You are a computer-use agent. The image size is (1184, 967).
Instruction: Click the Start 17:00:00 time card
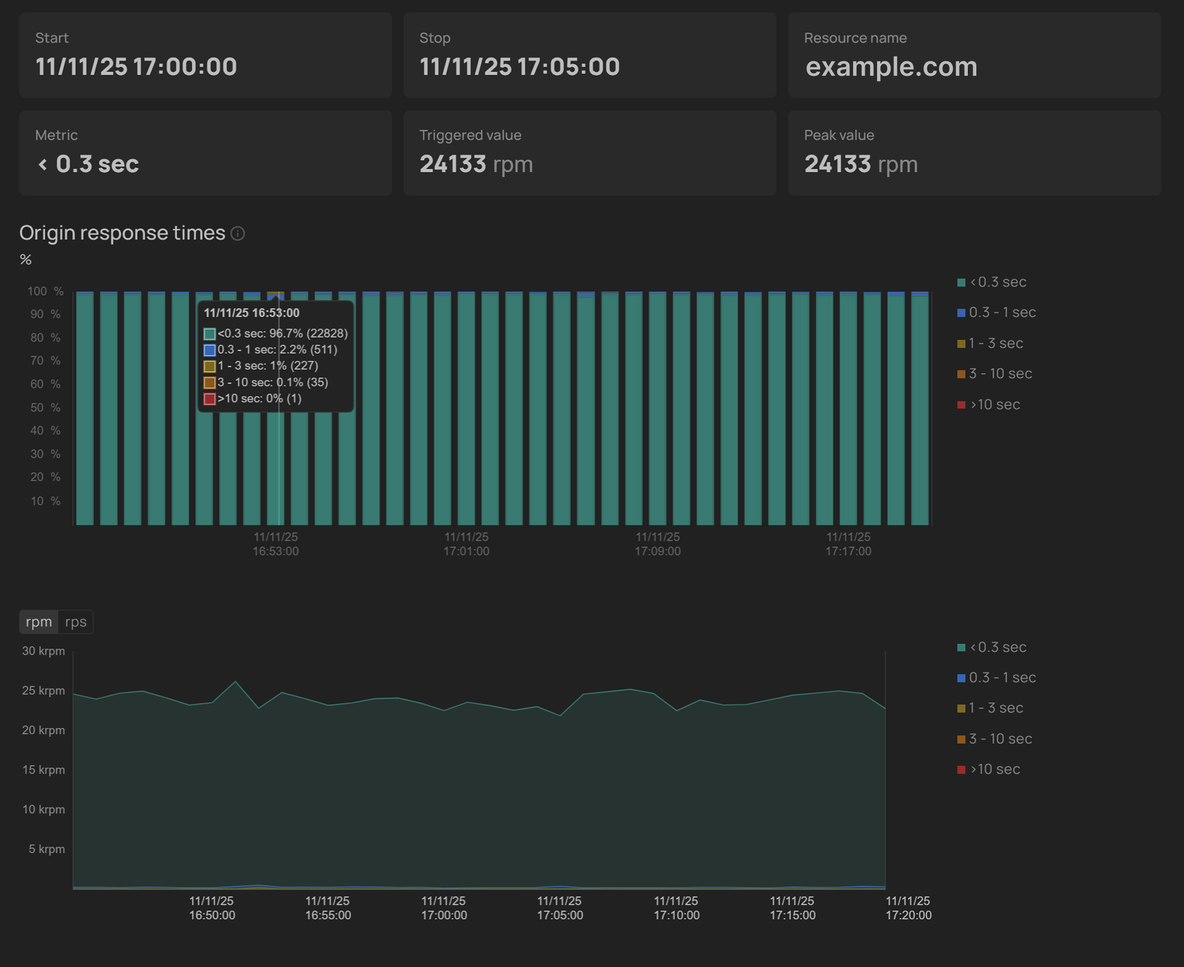(x=205, y=55)
